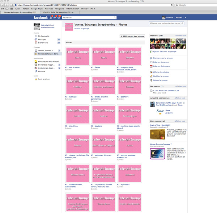Switch to the Gmail Boîte de réception tab
The image size is (217, 213).
click(60, 12)
